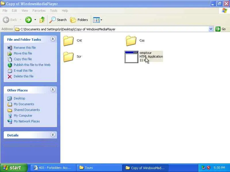Select the Css folder icon

131,41
